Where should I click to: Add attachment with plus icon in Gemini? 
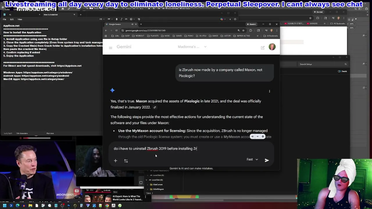tap(115, 161)
